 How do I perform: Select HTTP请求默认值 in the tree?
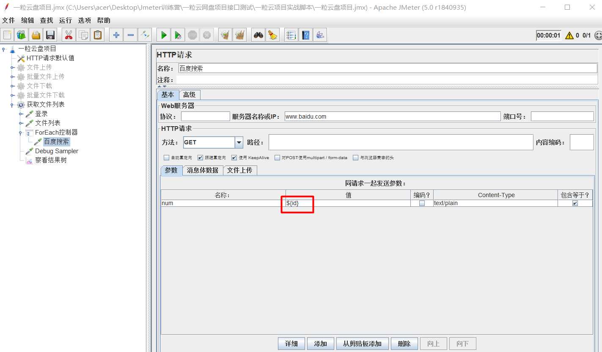click(x=50, y=58)
